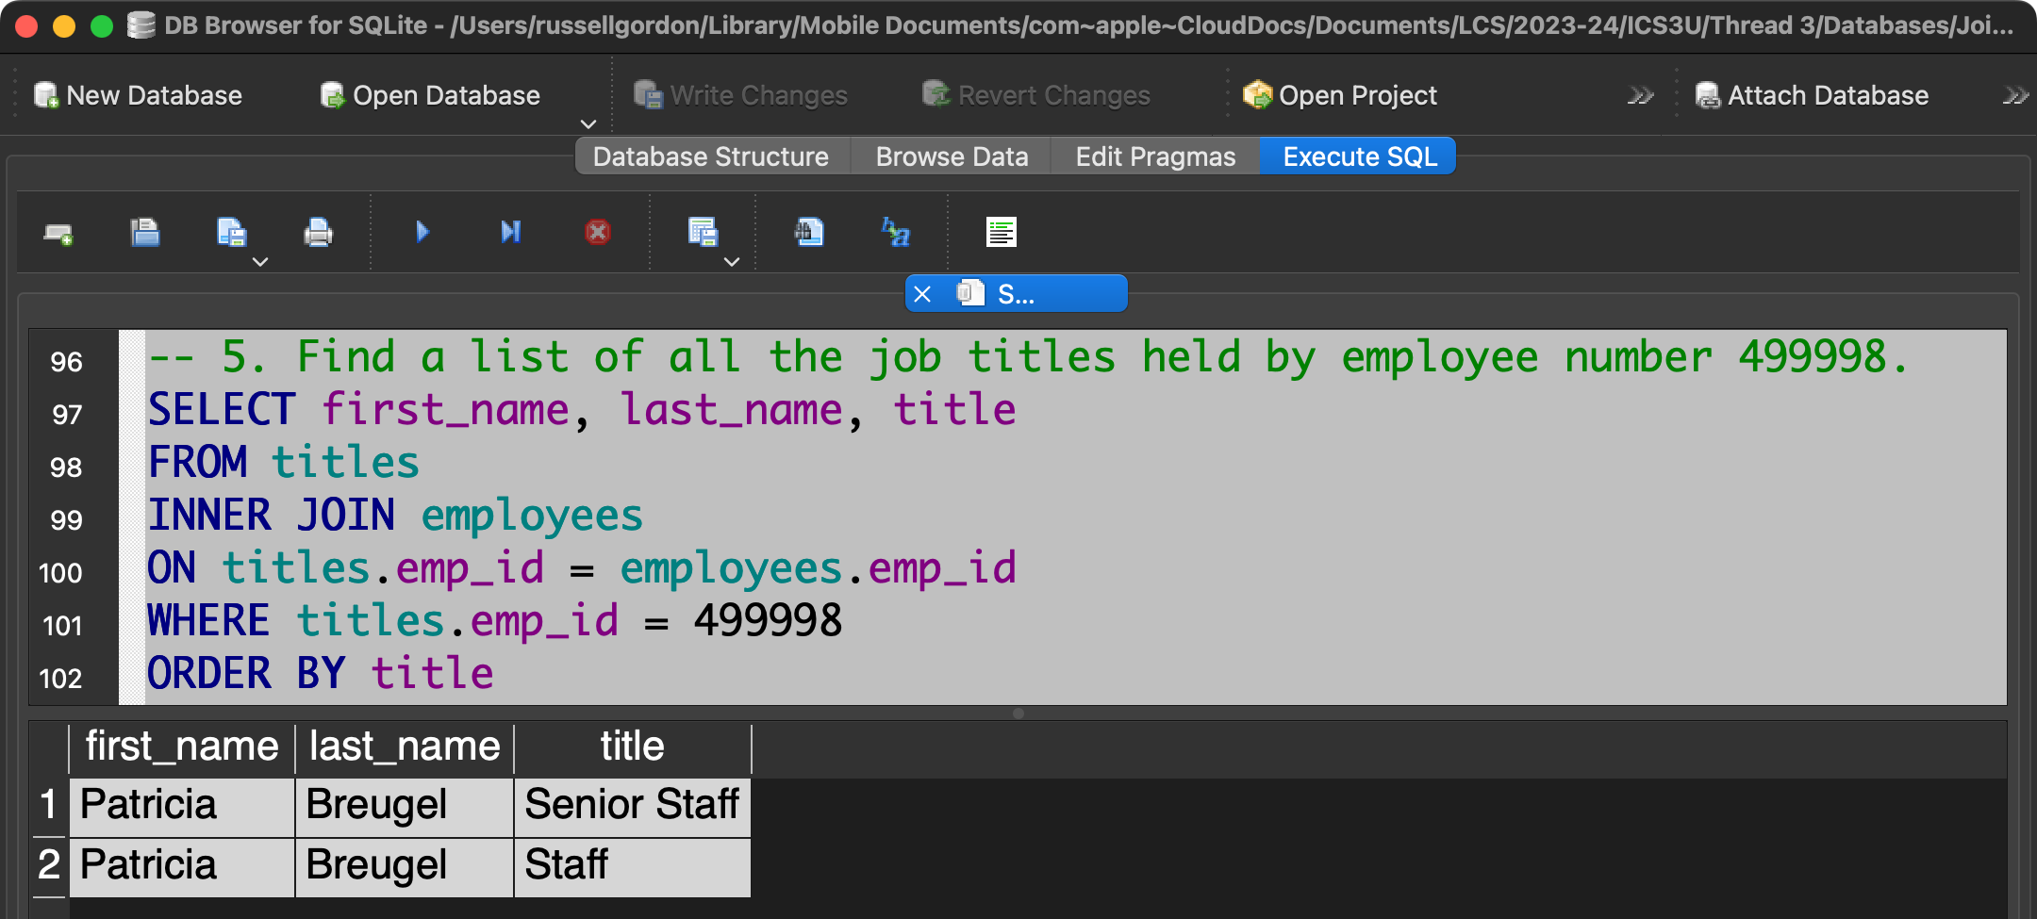Stop execution with the red X icon
Viewport: 2037px width, 919px height.
pyautogui.click(x=597, y=232)
